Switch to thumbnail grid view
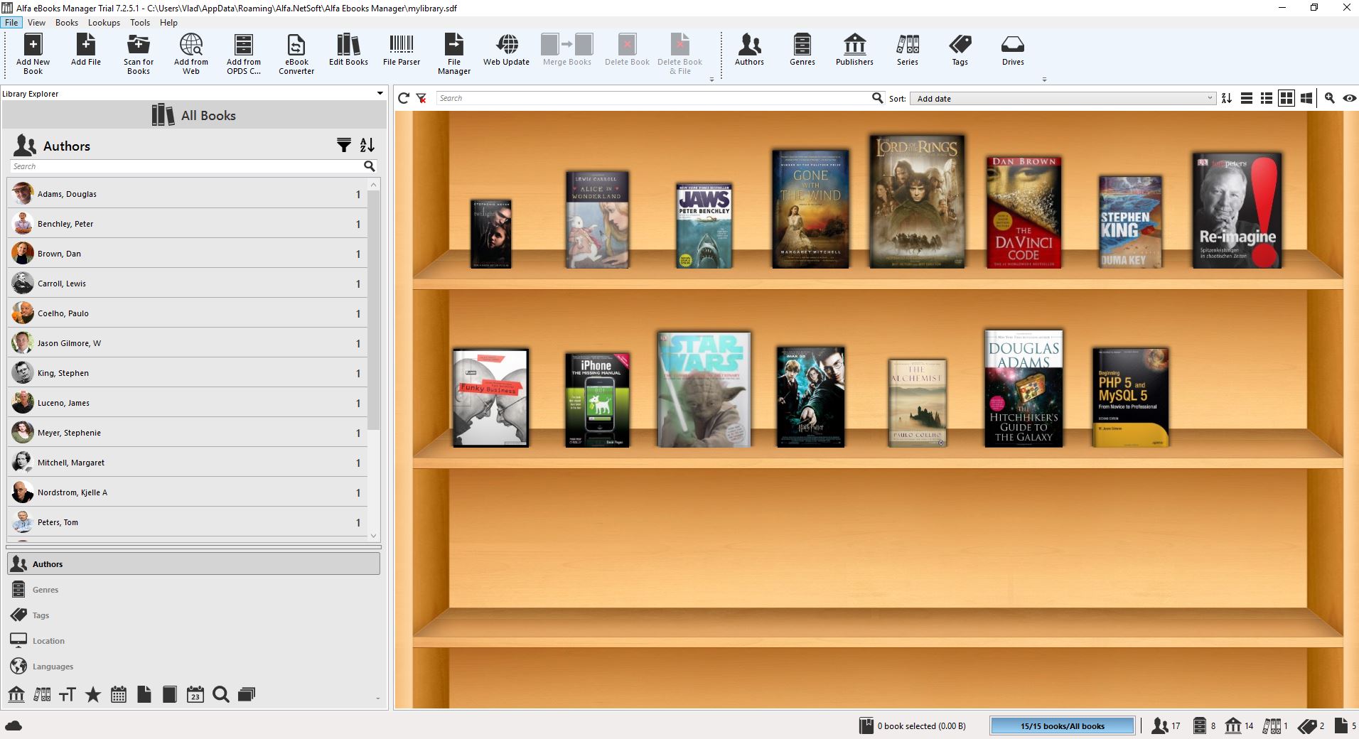Viewport: 1359px width, 739px height. (x=1287, y=98)
